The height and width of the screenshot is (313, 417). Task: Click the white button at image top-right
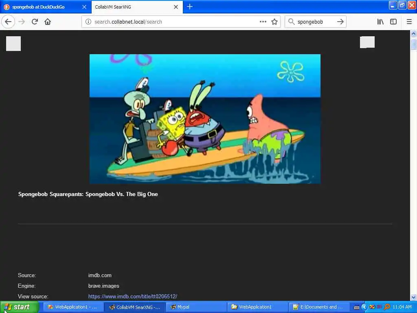[367, 42]
